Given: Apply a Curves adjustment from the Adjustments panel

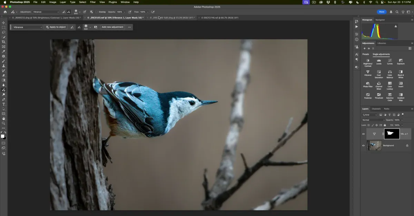Looking at the screenshot, I should pyautogui.click(x=390, y=62).
